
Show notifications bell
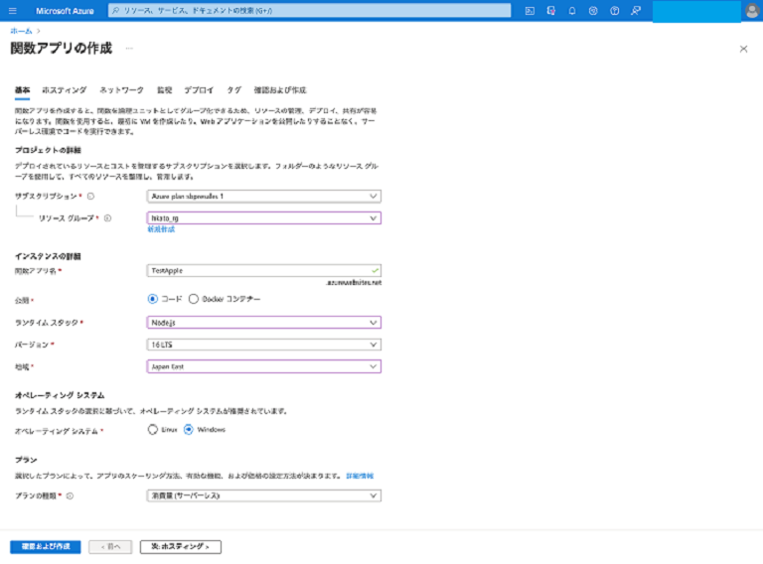pyautogui.click(x=572, y=11)
